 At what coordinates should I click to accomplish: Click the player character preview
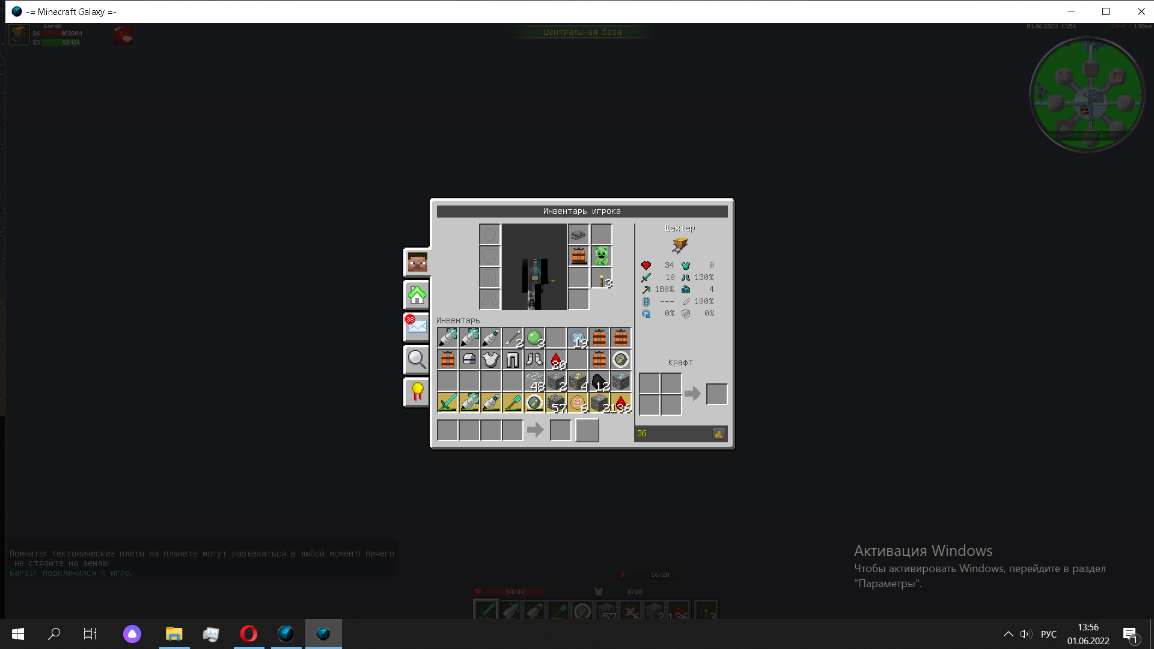click(534, 267)
